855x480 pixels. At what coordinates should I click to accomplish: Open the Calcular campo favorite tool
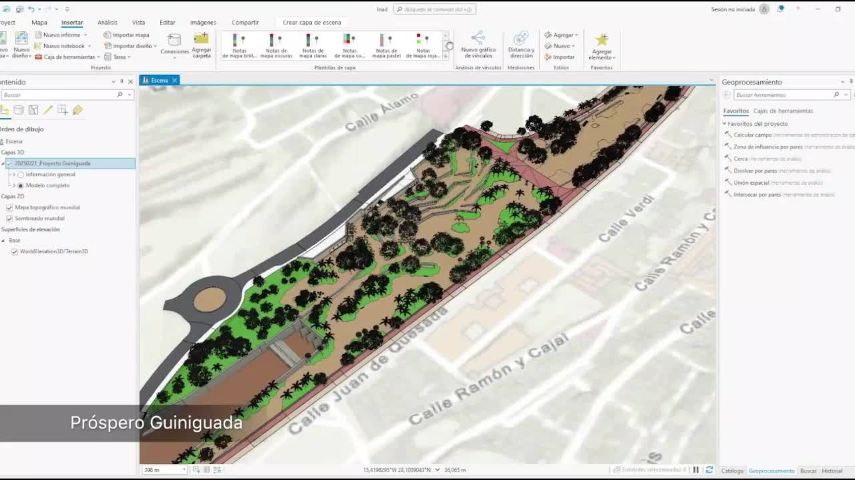752,135
